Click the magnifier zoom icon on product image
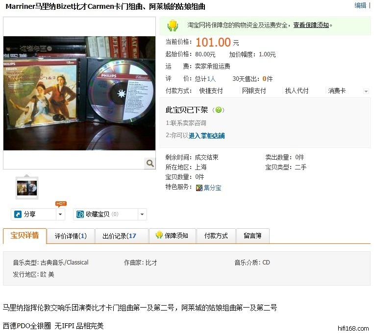The width and height of the screenshot is (374, 336). (150, 163)
